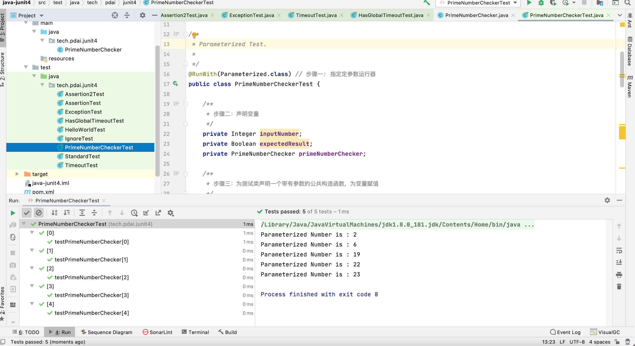Expand all test results
Viewport: 635px width, 346px height.
82,213
